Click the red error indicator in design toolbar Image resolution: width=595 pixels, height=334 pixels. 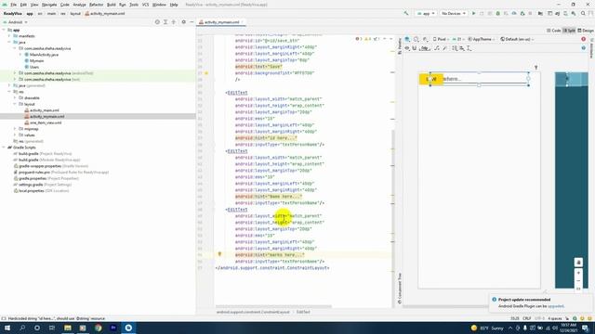point(584,39)
